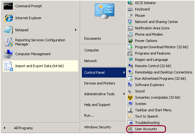Click Reporting Services Configuration Manager icon
Image resolution: width=195 pixels, height=134 pixels.
pyautogui.click(x=8, y=42)
